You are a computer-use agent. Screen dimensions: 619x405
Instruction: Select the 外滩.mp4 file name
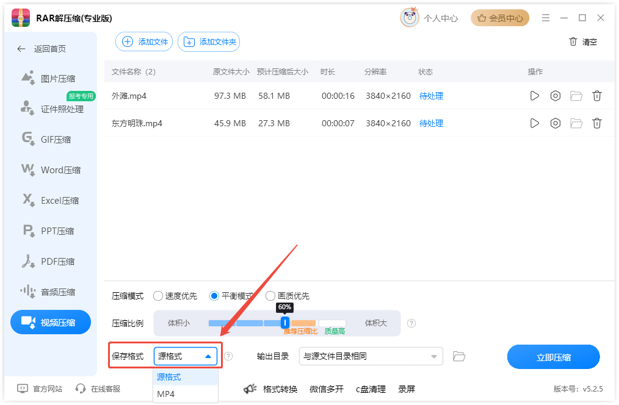(129, 96)
